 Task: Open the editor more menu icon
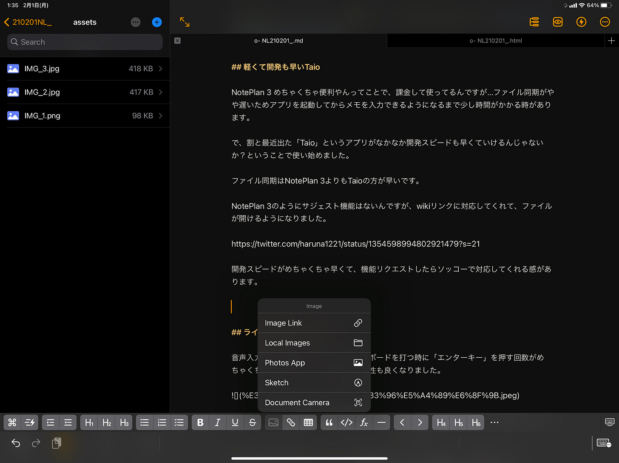coord(605,22)
